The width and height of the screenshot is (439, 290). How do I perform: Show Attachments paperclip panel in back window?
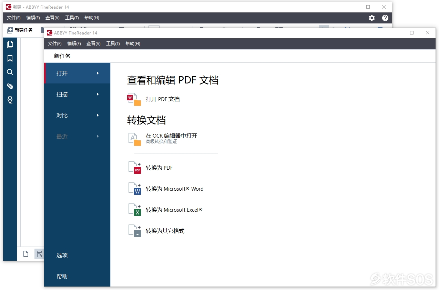pyautogui.click(x=10, y=86)
